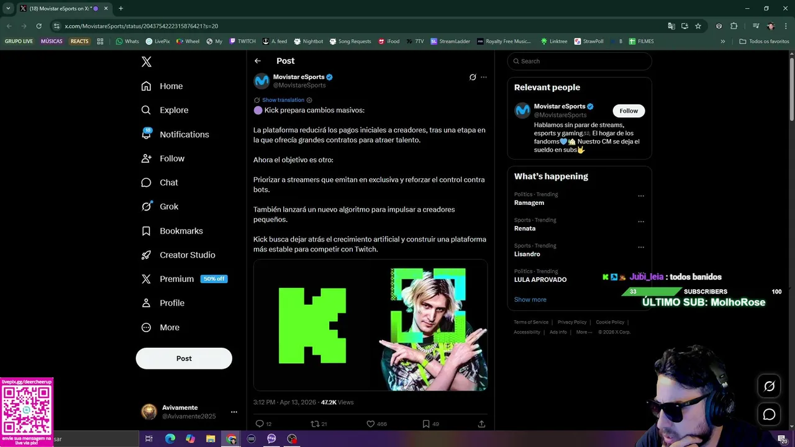
Task: Open Movistar eSports avatar on the post
Action: click(x=261, y=81)
